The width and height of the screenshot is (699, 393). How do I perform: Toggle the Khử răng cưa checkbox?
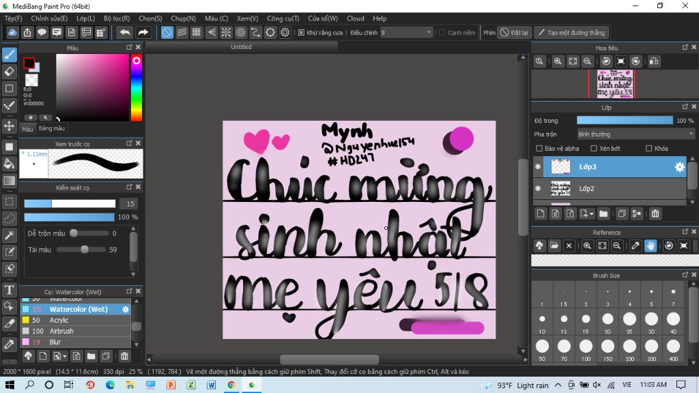(x=301, y=33)
